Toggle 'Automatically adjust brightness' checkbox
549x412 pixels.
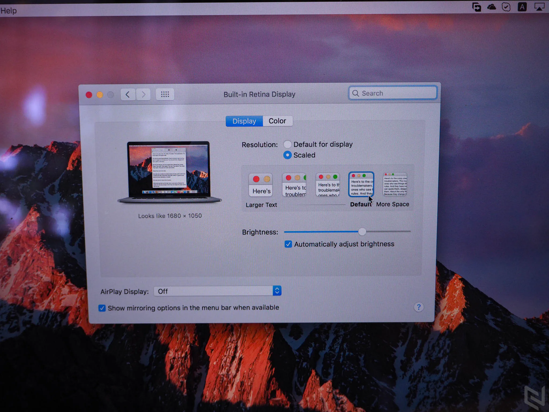coord(288,244)
